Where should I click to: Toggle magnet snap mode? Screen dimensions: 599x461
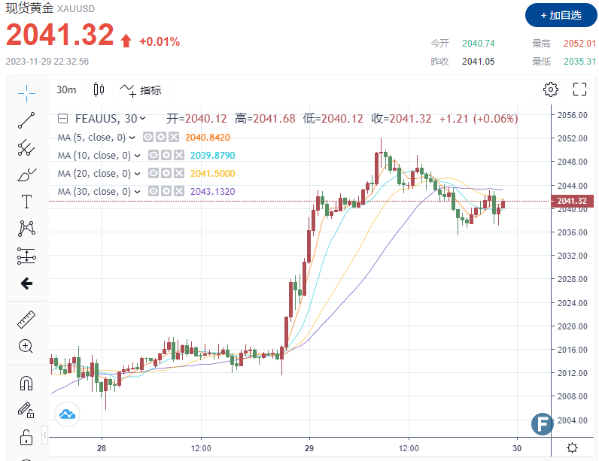click(26, 383)
